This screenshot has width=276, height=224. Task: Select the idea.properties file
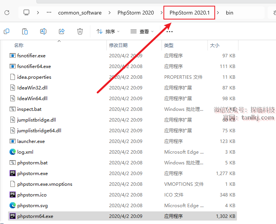[34, 77]
